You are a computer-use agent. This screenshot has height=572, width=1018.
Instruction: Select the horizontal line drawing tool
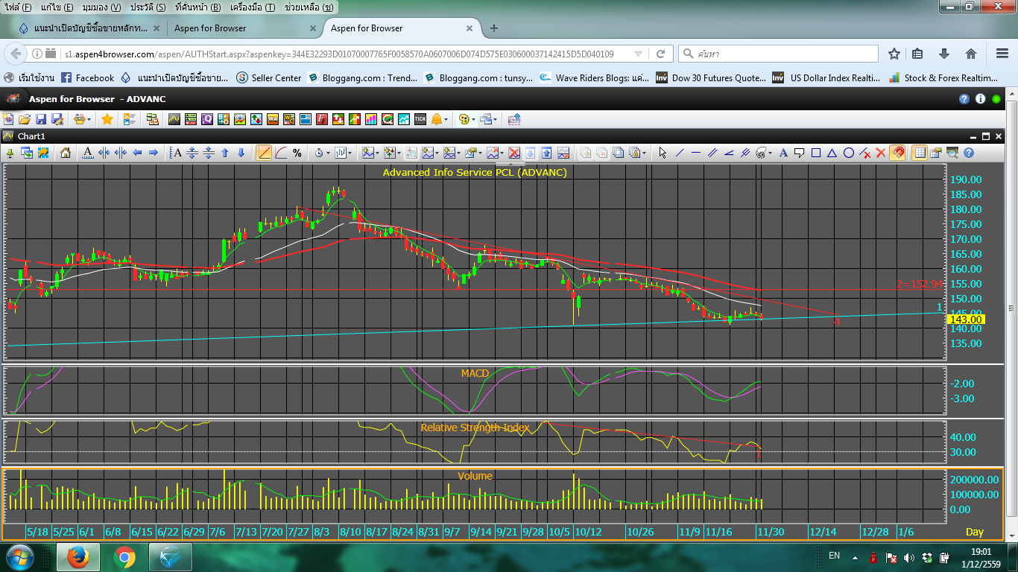[x=696, y=153]
